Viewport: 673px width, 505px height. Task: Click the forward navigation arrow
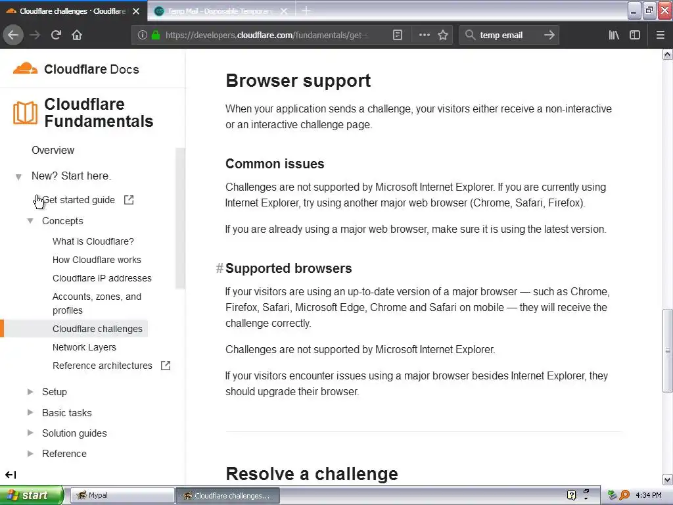pos(35,35)
